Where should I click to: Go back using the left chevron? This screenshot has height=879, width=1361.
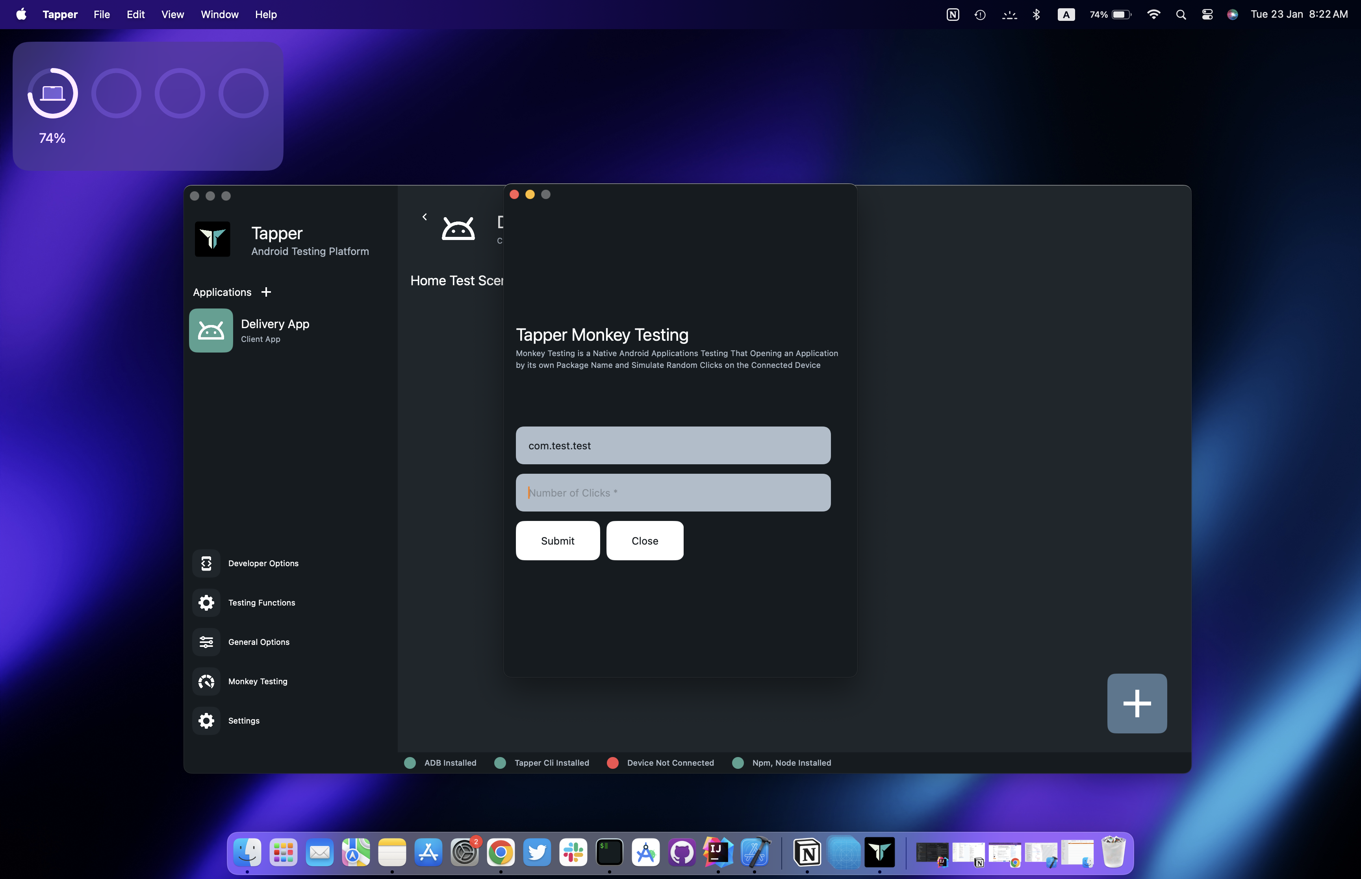click(x=425, y=217)
